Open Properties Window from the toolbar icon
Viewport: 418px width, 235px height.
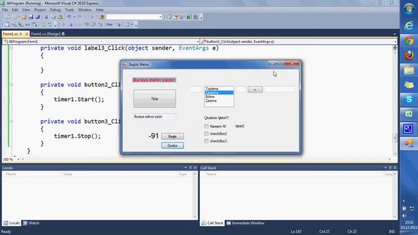176,17
